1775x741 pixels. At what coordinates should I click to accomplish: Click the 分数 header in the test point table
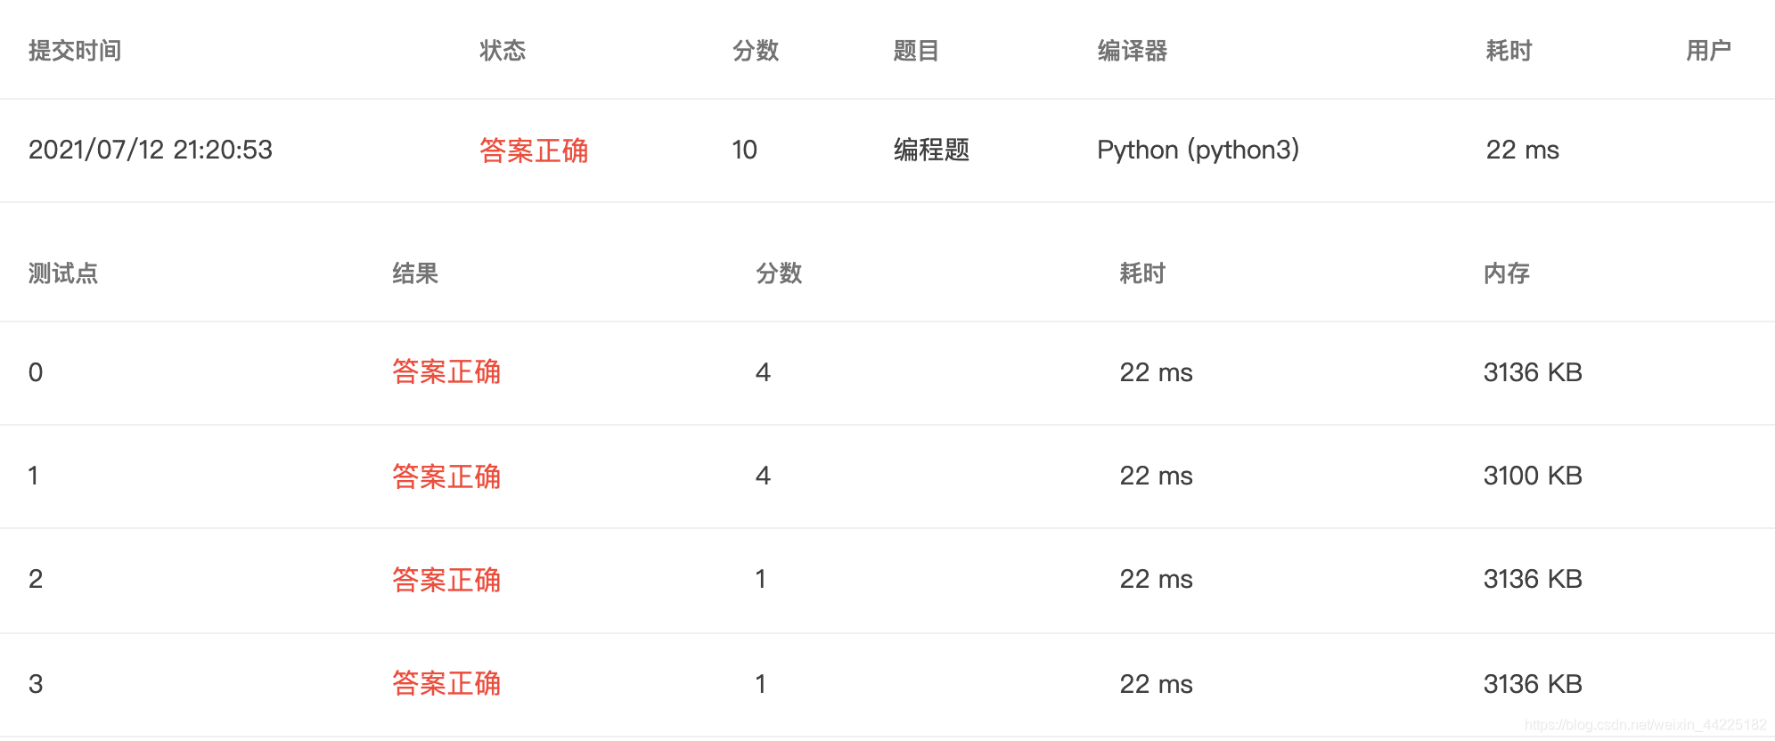coord(779,273)
